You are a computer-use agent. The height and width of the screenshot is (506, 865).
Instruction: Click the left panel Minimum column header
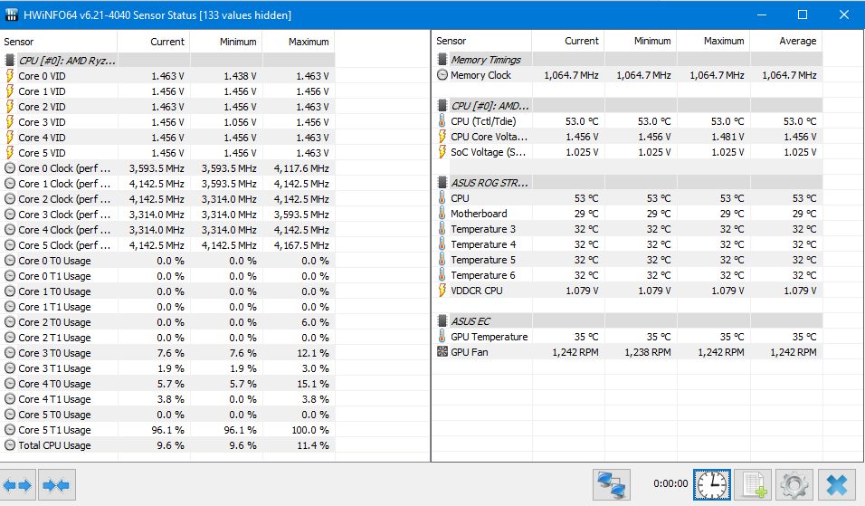226,42
